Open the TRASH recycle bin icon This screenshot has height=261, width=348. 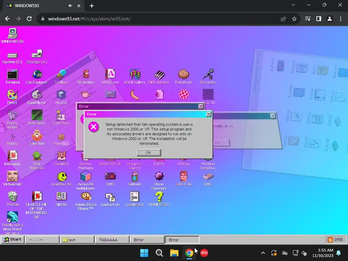click(x=13, y=197)
